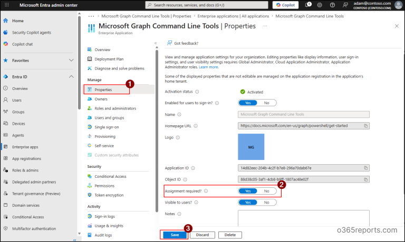Close the Properties blade
This screenshot has height=242, width=405.
pyautogui.click(x=397, y=26)
